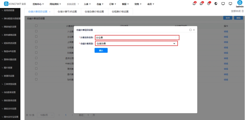The image size is (245, 120).
Task: Open the 10条/页 page size dropdown
Action: [x=45, y=115]
